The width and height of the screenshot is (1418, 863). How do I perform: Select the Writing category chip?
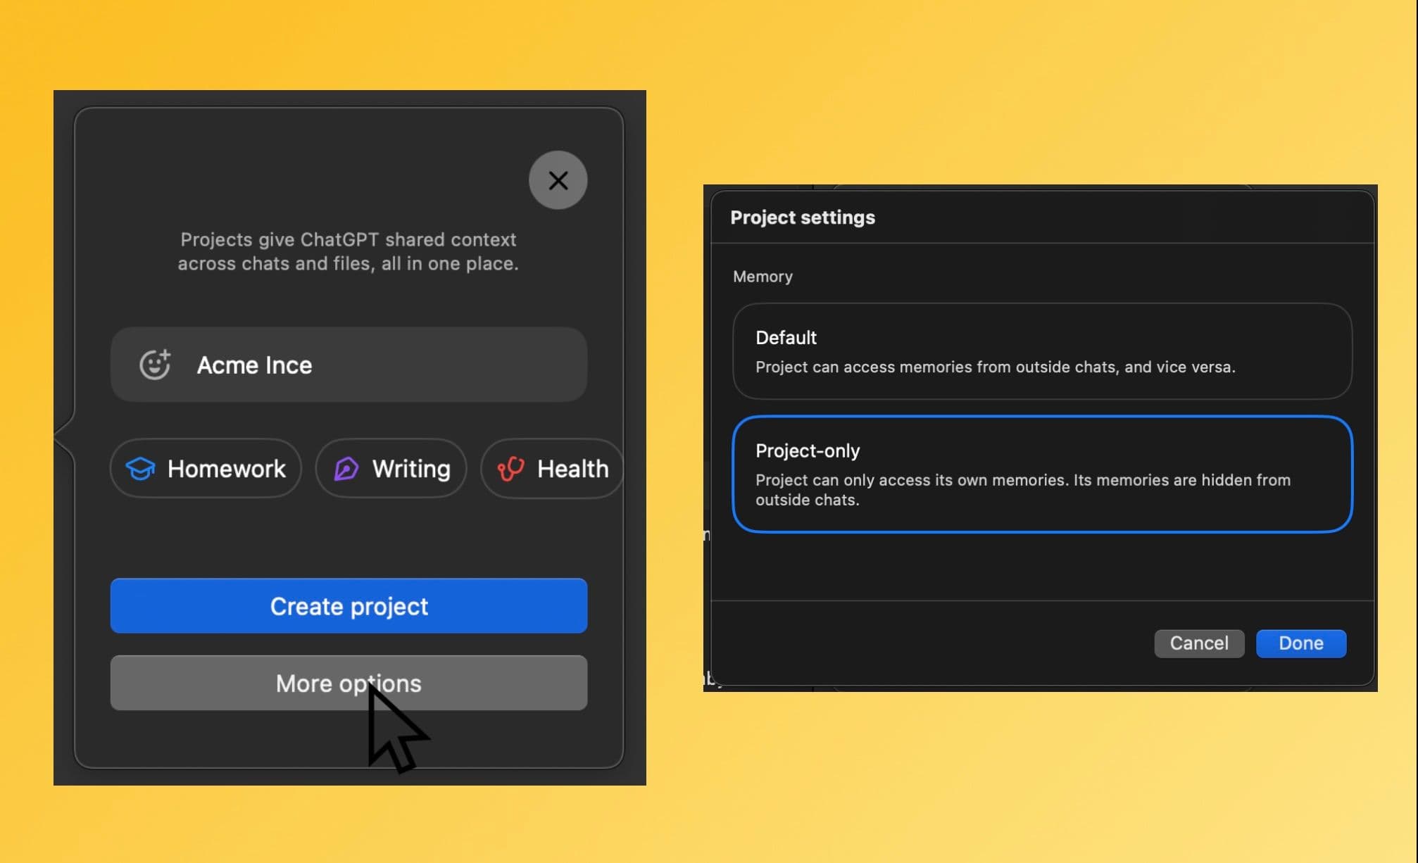[x=391, y=469]
